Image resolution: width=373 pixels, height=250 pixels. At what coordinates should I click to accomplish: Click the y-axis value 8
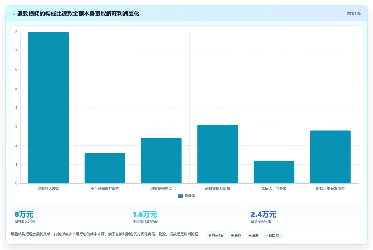pyautogui.click(x=16, y=32)
